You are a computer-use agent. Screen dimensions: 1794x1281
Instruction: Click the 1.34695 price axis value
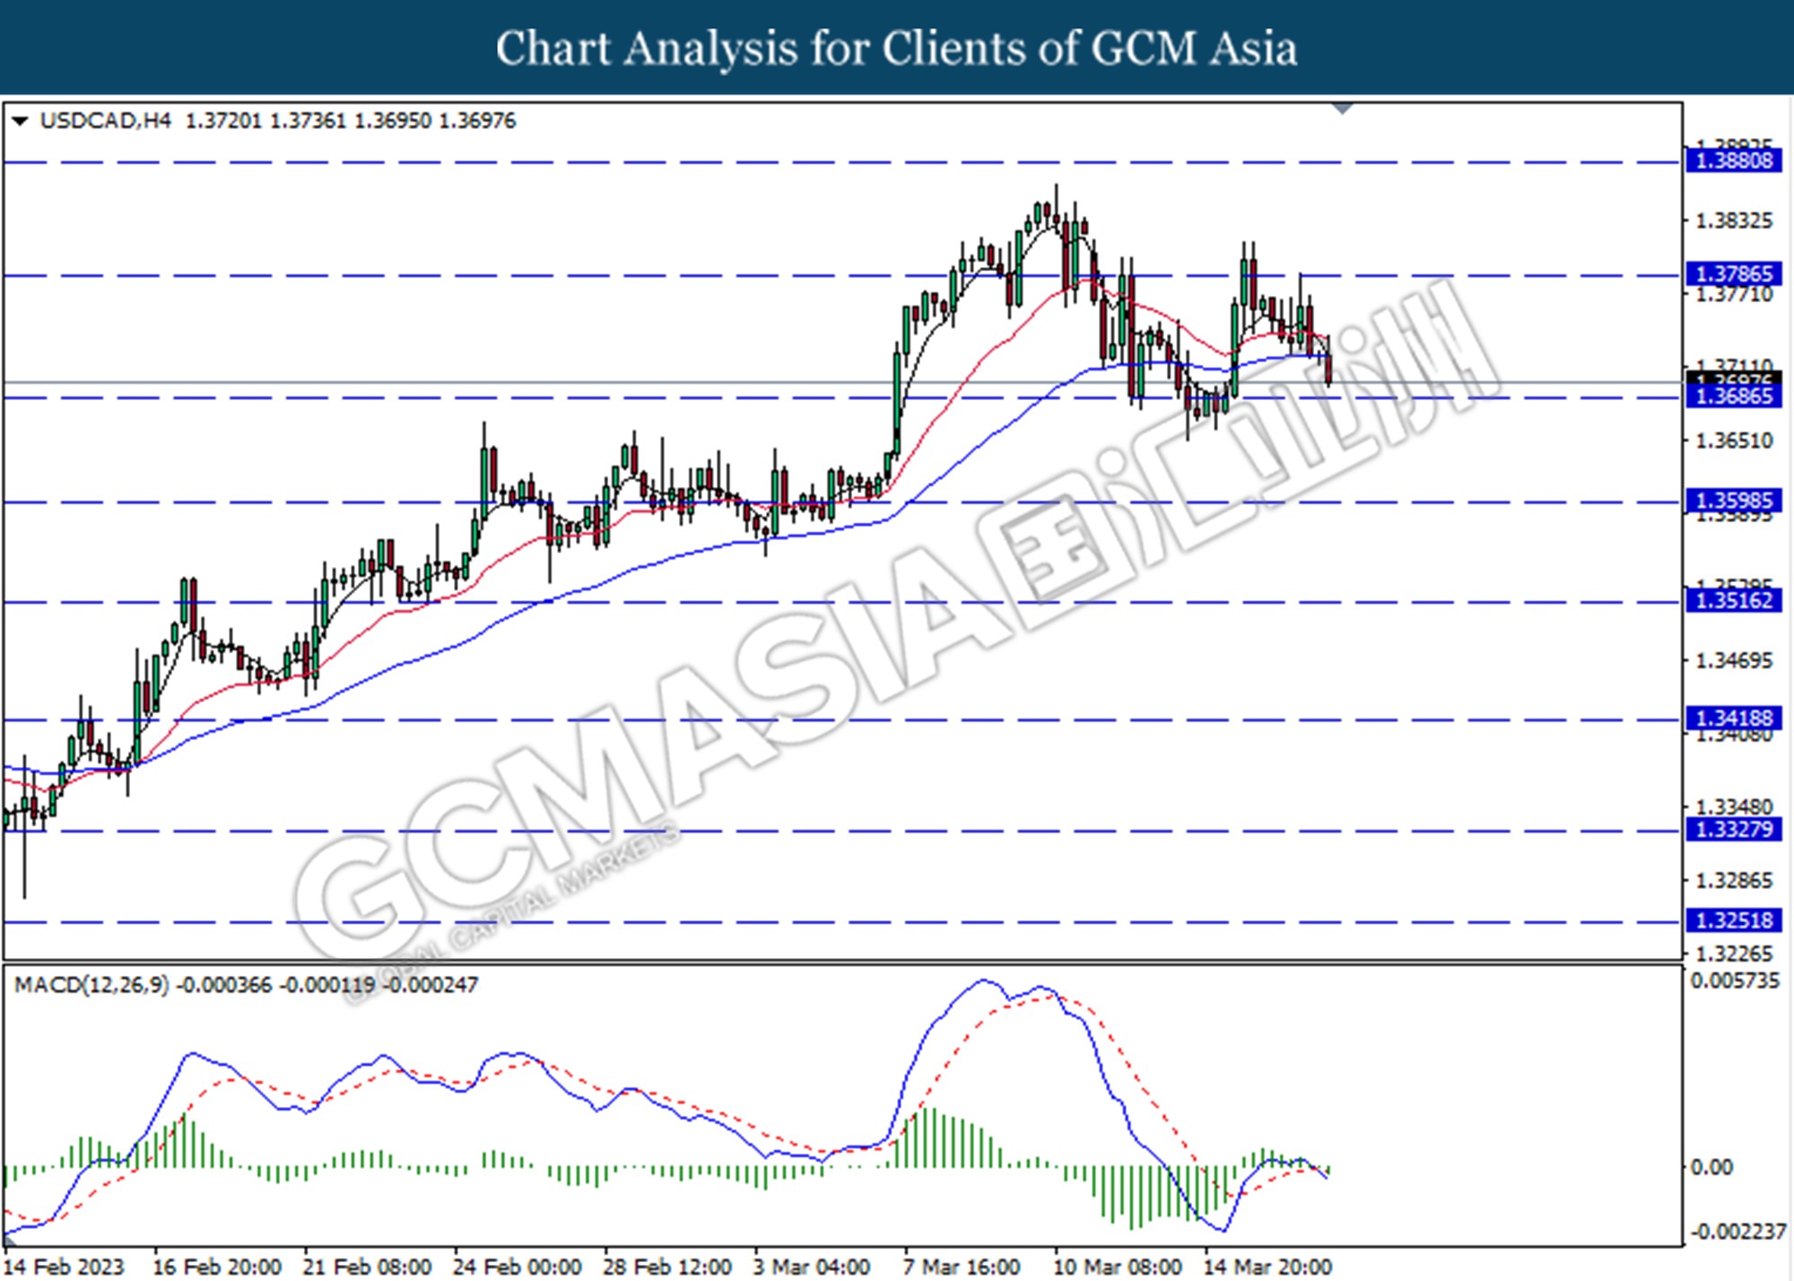[1734, 661]
